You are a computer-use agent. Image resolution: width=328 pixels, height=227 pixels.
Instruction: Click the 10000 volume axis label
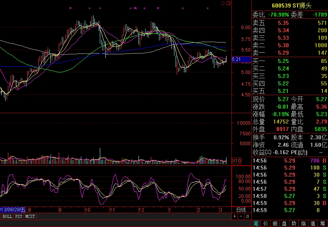tap(244, 123)
